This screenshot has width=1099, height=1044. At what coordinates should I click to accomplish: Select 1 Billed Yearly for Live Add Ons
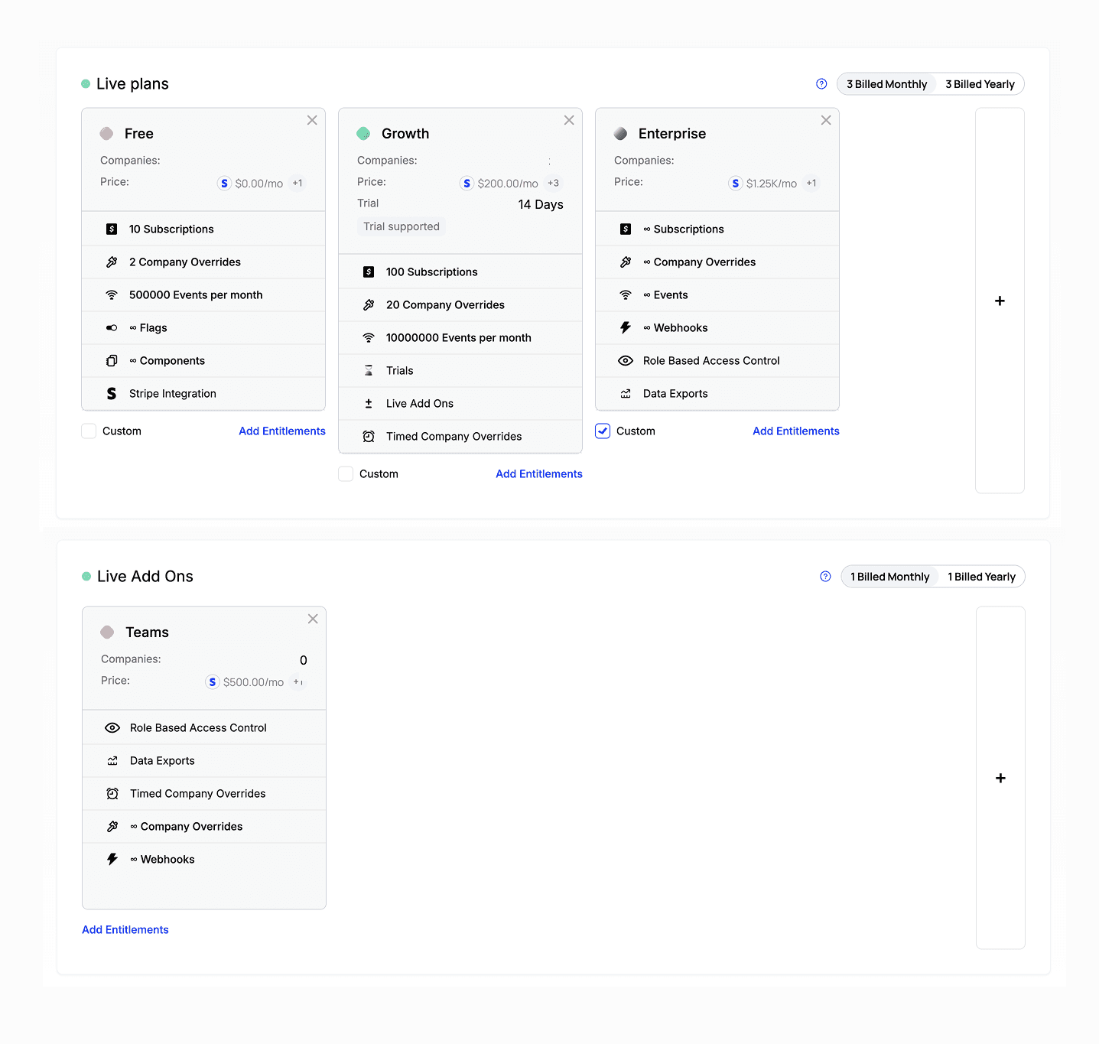coord(981,577)
